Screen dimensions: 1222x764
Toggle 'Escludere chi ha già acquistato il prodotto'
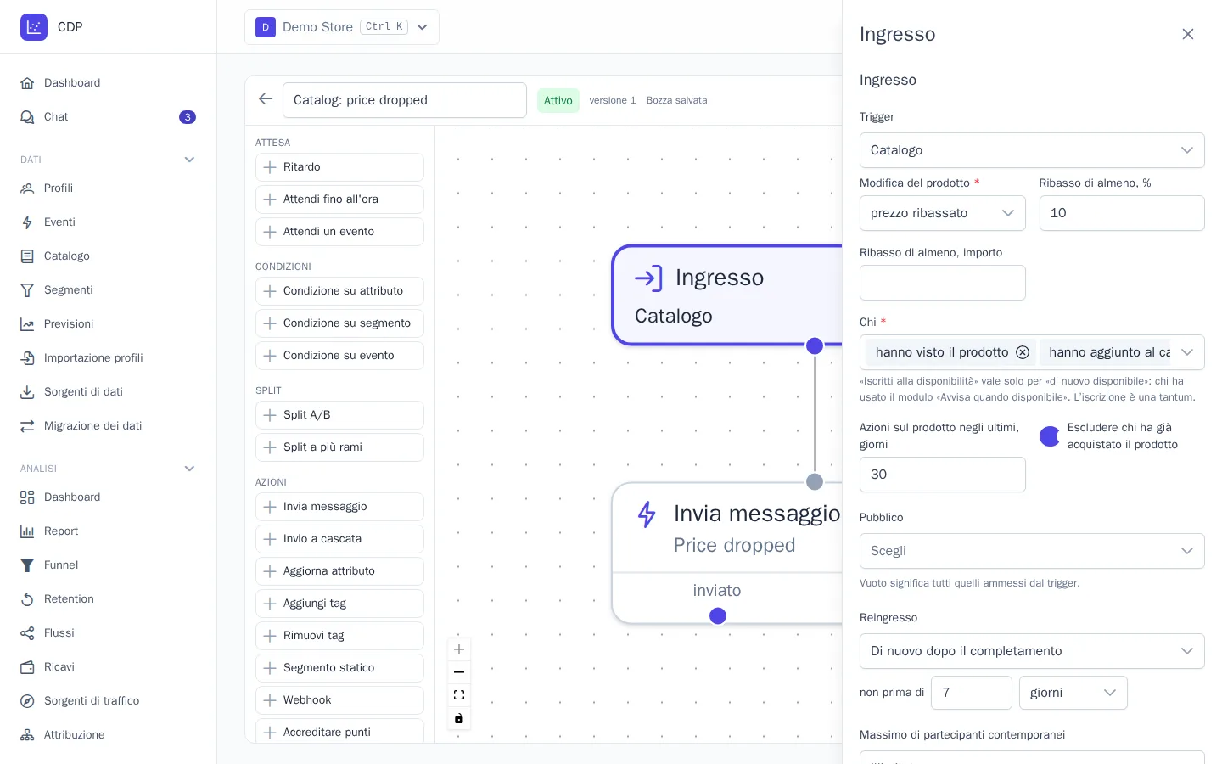pyautogui.click(x=1050, y=436)
